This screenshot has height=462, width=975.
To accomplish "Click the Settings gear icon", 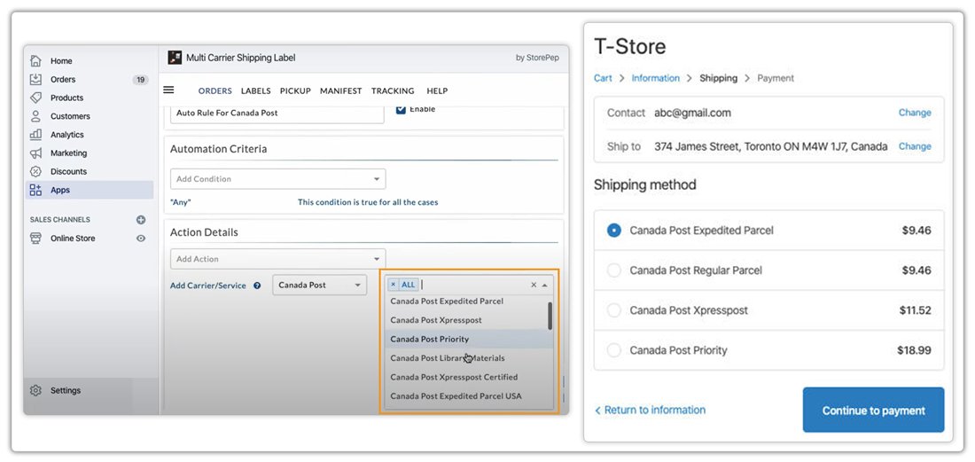I will (x=36, y=390).
